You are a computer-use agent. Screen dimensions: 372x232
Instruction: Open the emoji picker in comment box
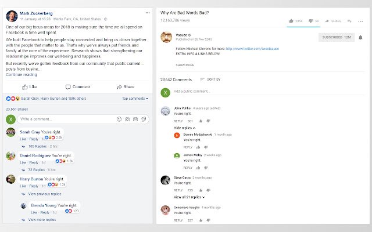[x=119, y=119]
